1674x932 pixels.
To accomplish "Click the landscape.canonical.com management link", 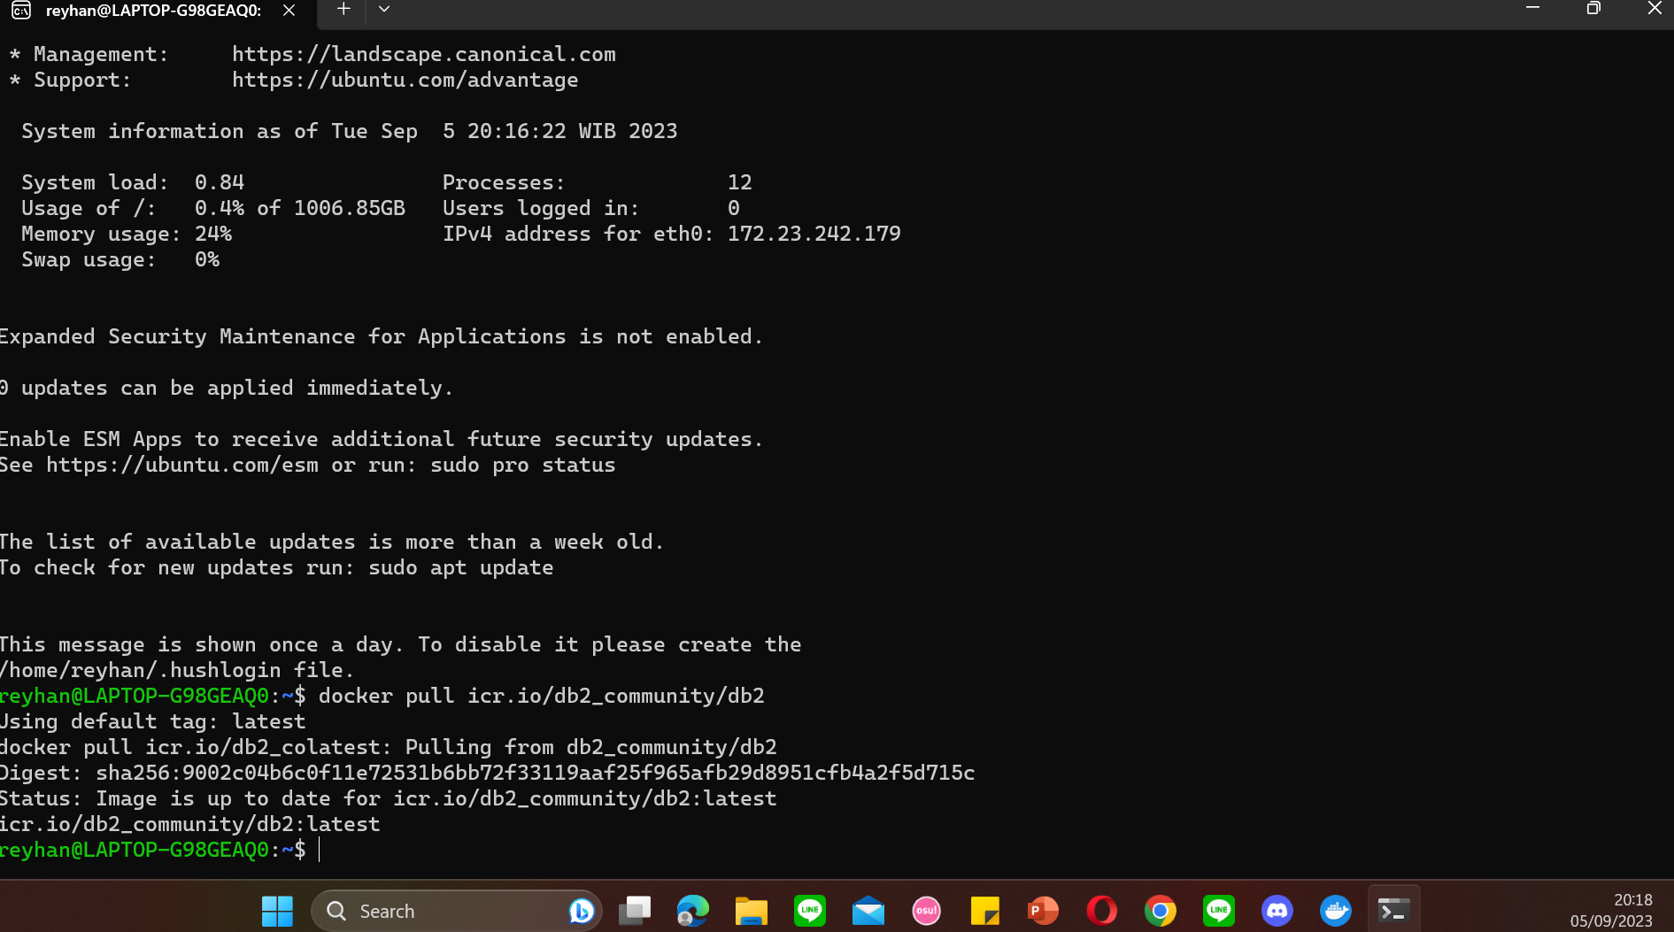I will coord(424,54).
